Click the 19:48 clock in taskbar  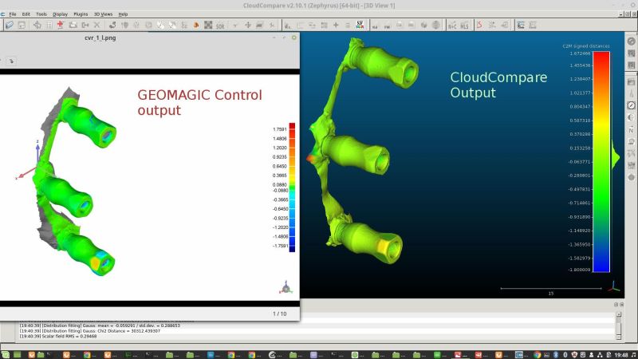(x=621, y=355)
